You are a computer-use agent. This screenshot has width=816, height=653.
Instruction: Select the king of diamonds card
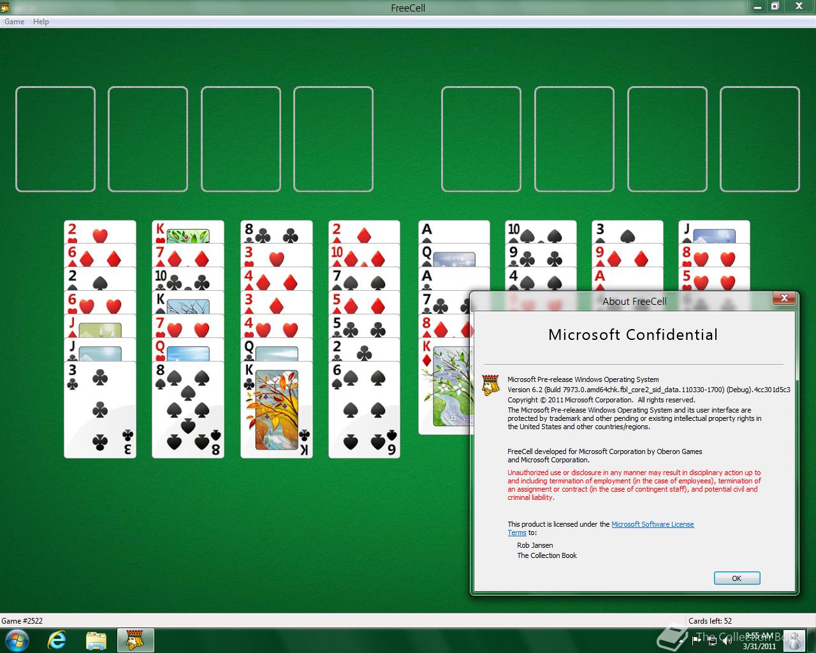(444, 386)
